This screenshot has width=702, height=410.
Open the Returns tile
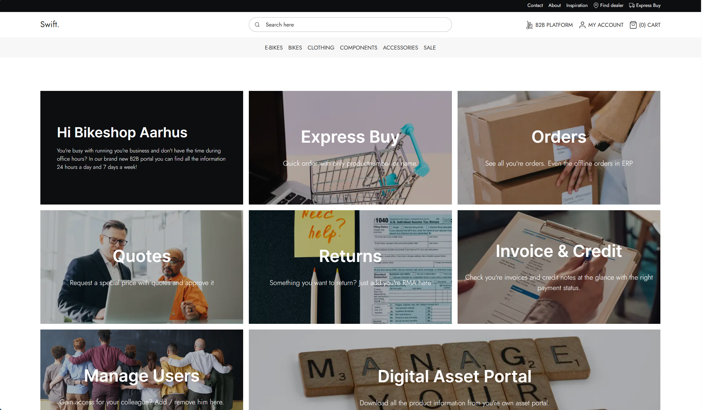click(x=350, y=267)
